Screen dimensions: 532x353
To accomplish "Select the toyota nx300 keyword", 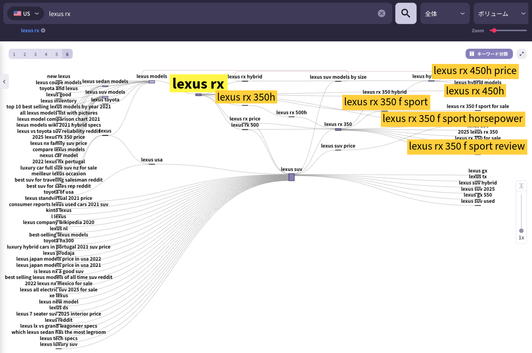I will 59,240.
